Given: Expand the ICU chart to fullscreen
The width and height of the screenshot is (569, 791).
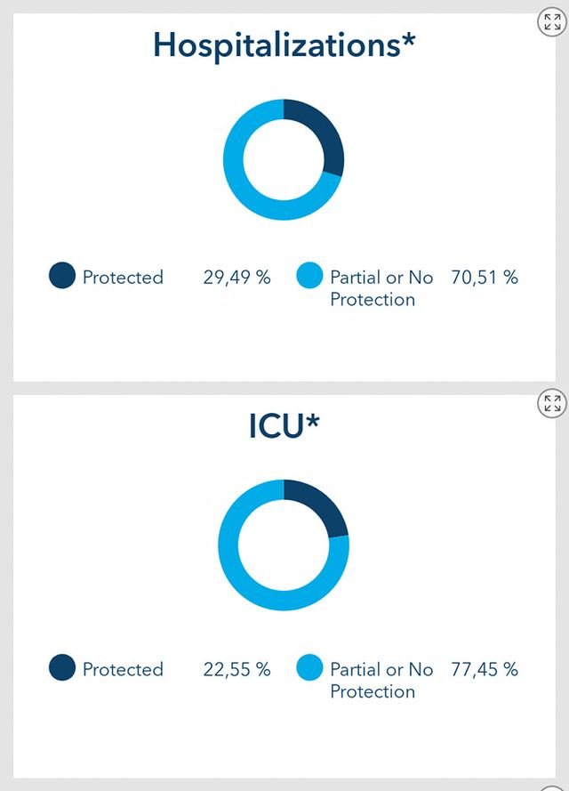Looking at the screenshot, I should [x=552, y=404].
